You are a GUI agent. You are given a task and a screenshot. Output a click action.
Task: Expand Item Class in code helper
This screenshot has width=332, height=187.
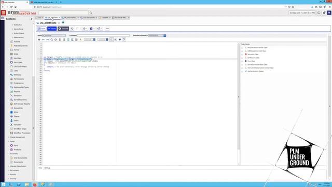242,61
